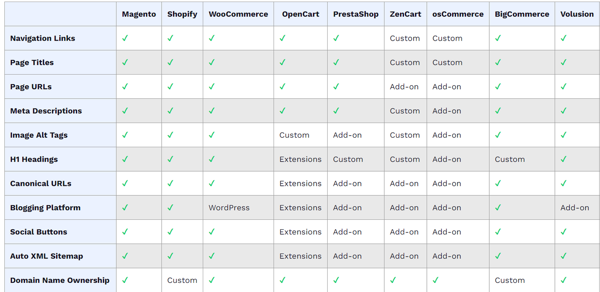This screenshot has height=292, width=600.
Task: Click the Magento column header
Action: coord(139,14)
